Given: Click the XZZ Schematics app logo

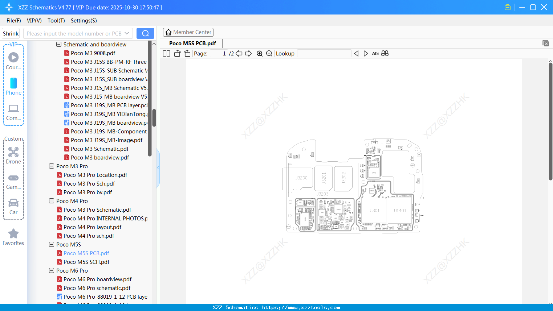Looking at the screenshot, I should point(9,7).
